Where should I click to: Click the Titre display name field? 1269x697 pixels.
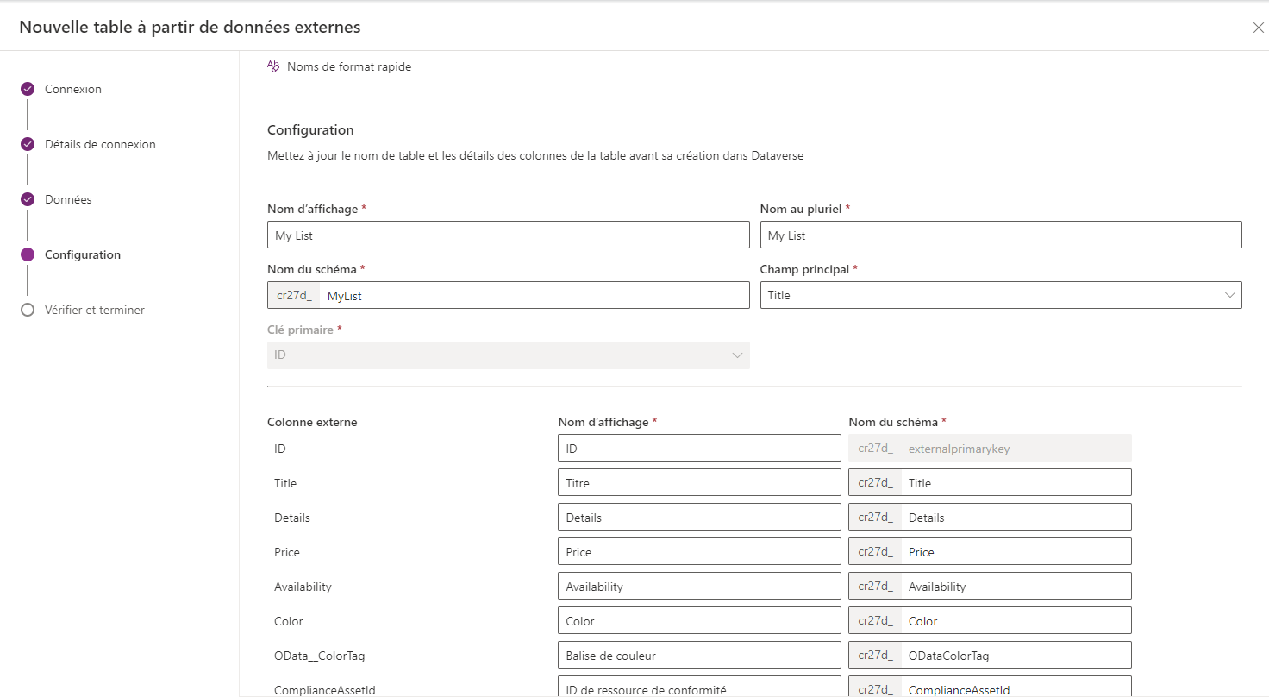(x=699, y=482)
